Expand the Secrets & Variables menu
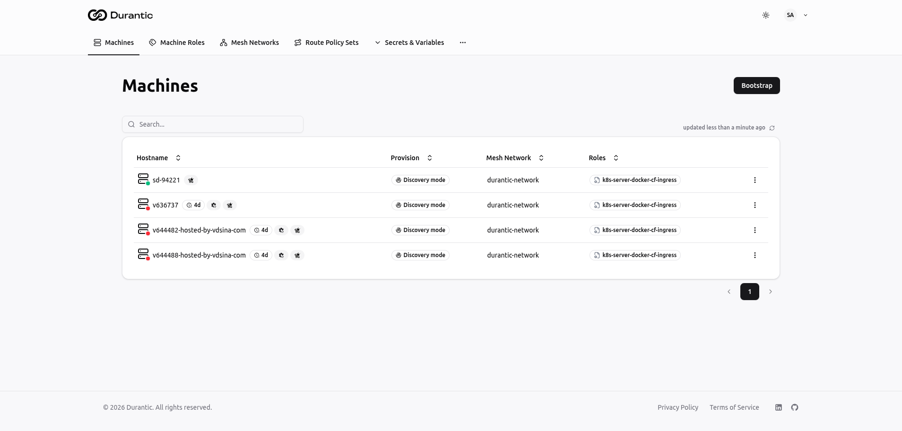The width and height of the screenshot is (902, 431). [x=409, y=43]
